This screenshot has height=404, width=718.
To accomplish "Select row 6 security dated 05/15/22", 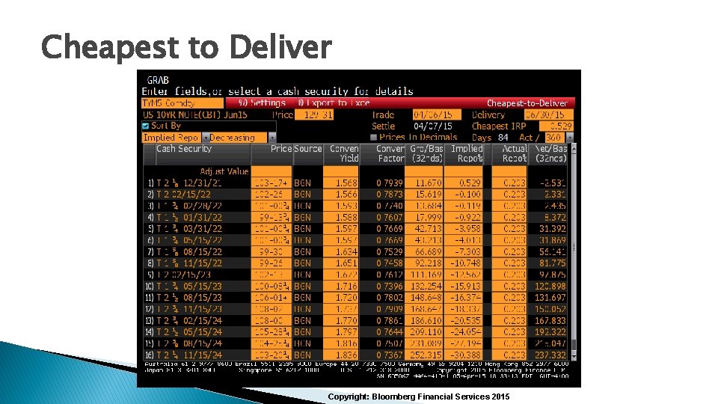I will tap(189, 240).
